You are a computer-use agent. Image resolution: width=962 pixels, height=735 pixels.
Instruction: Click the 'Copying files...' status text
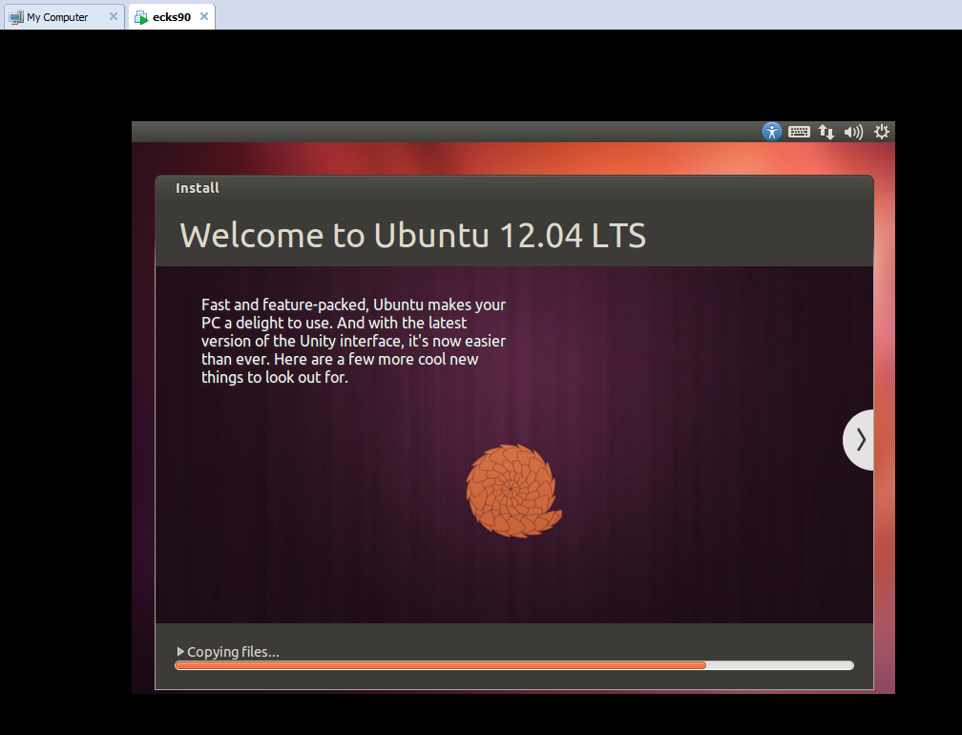point(233,652)
